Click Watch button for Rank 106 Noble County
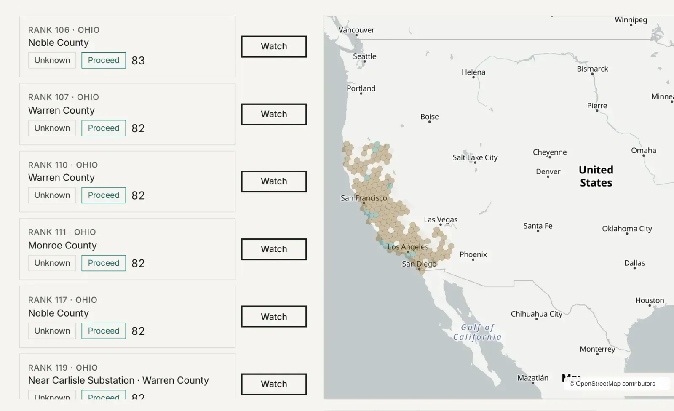Viewport: 674px width, 411px height. click(274, 46)
